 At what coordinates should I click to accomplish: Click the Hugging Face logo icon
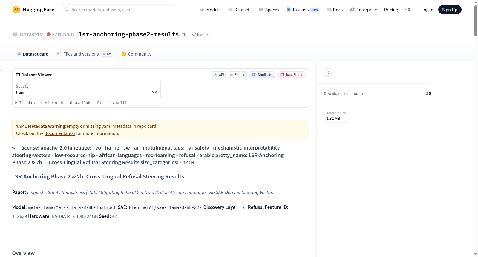point(16,10)
